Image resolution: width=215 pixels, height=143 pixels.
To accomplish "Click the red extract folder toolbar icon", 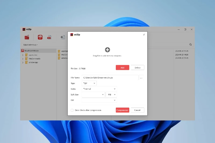I will (27, 37).
